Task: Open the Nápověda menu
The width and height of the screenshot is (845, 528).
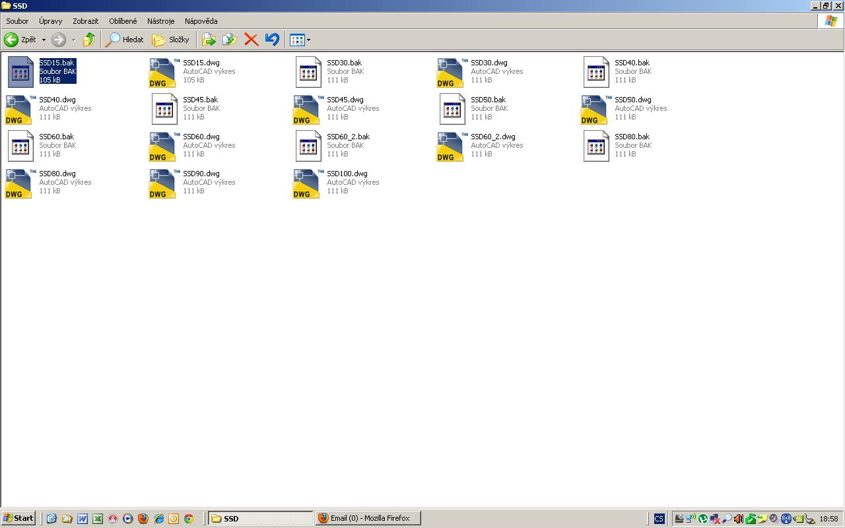Action: pos(201,21)
